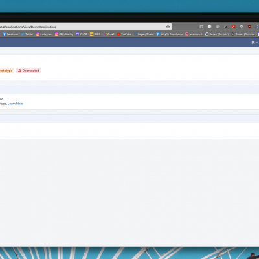Screen dimensions: 259x259
Task: Open the PHPC bookmark
Action: coord(82,34)
